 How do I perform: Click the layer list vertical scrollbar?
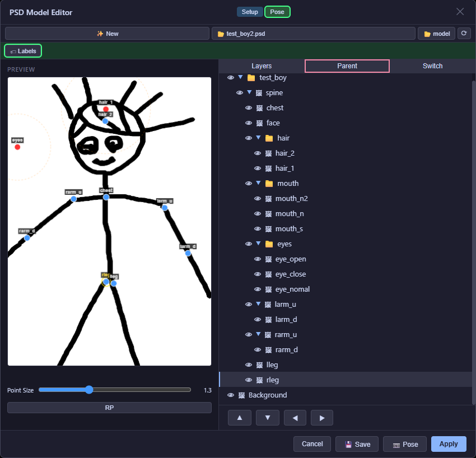pyautogui.click(x=474, y=243)
